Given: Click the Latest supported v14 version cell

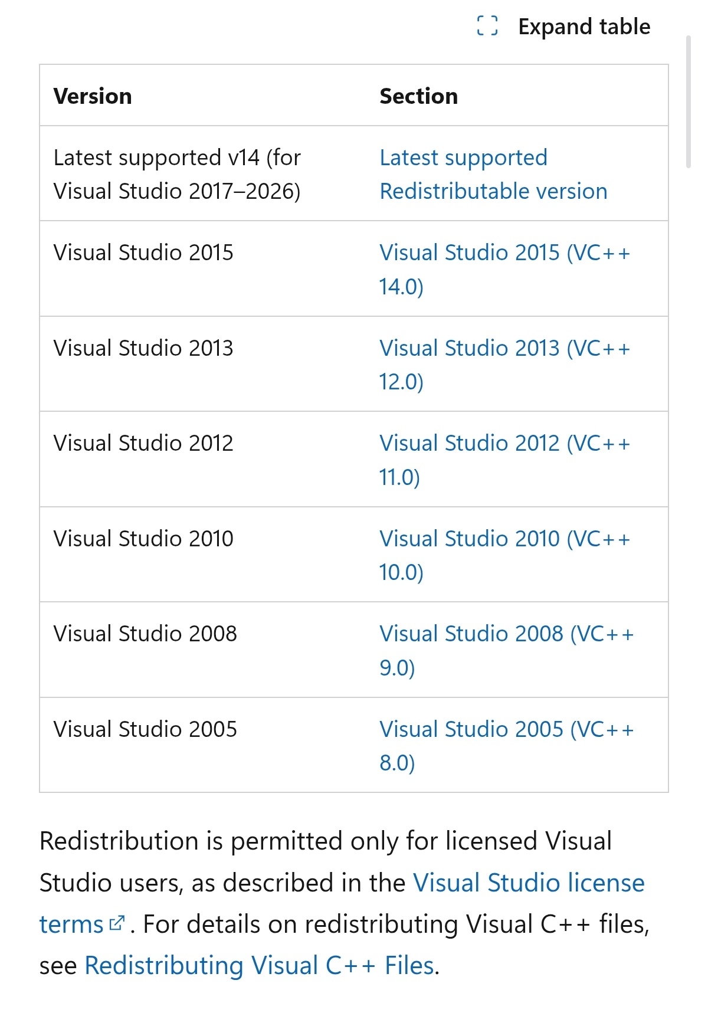Looking at the screenshot, I should point(177,174).
